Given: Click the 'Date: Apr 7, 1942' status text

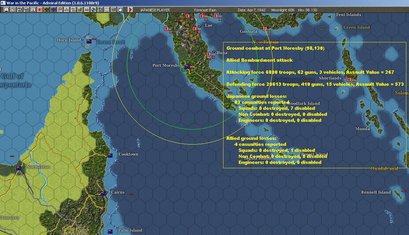Looking at the screenshot, I should click(x=252, y=10).
